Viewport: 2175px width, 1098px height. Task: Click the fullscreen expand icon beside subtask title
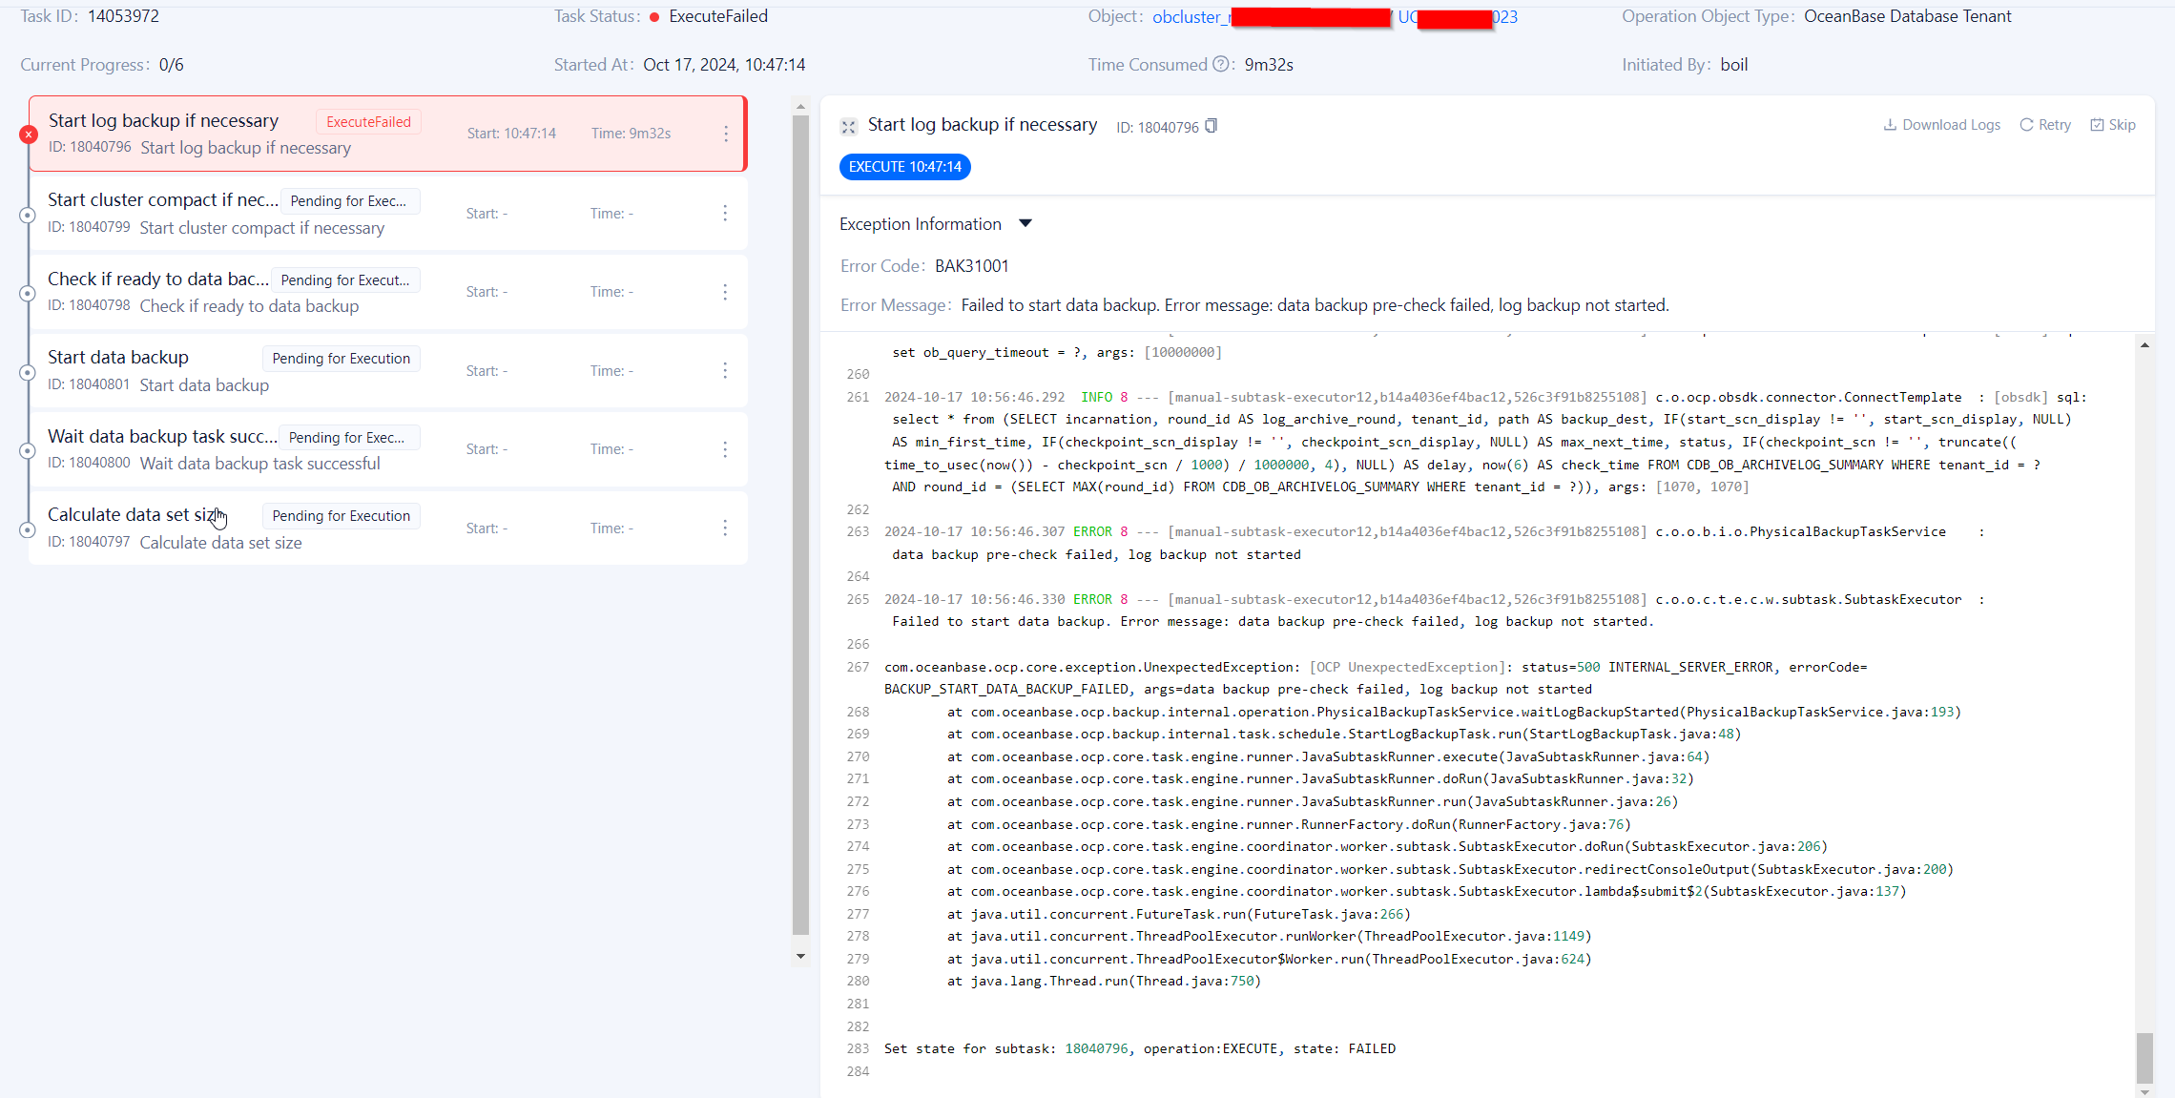coord(848,126)
